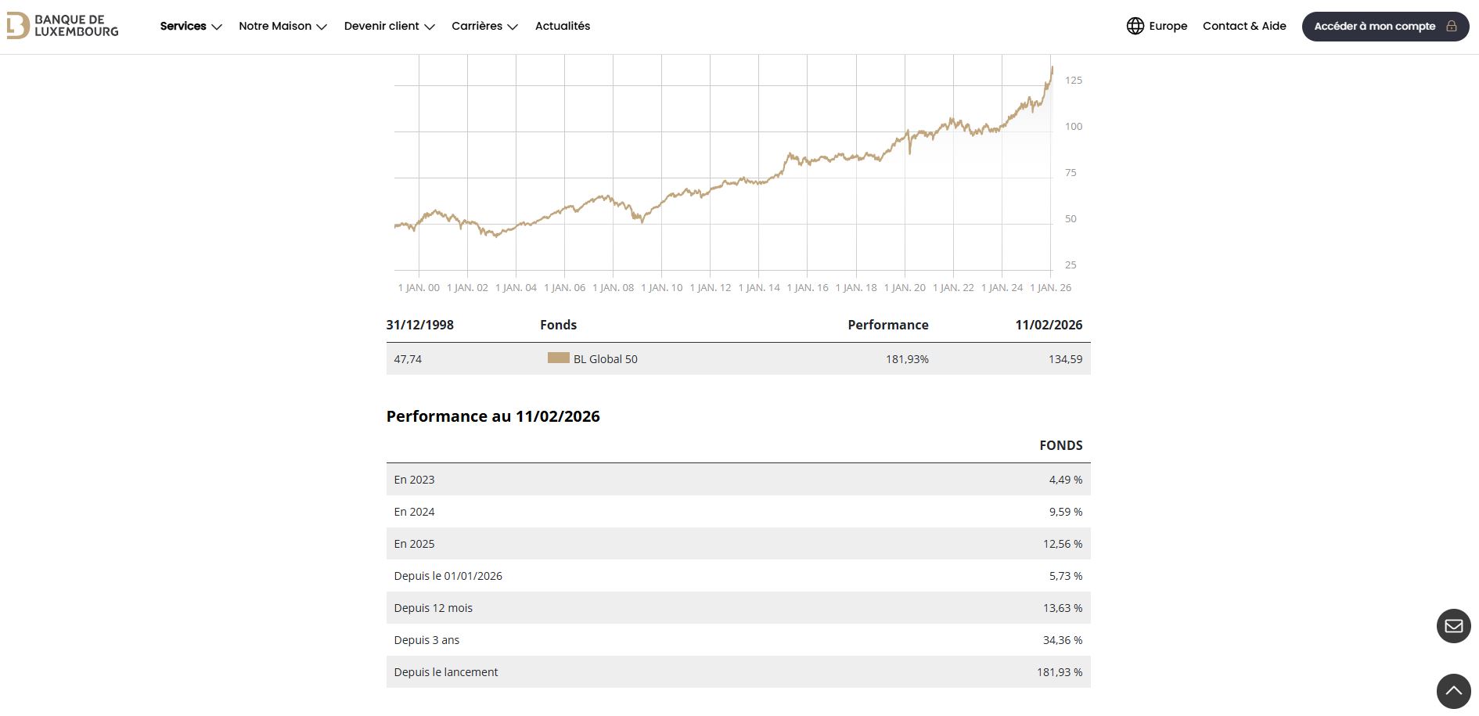Click the scroll-to-top arrow icon
Screen dimensions: 1479x716
click(x=1454, y=691)
